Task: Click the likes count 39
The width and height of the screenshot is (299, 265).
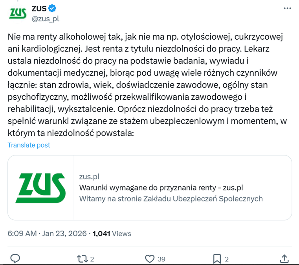Action: pos(161,259)
